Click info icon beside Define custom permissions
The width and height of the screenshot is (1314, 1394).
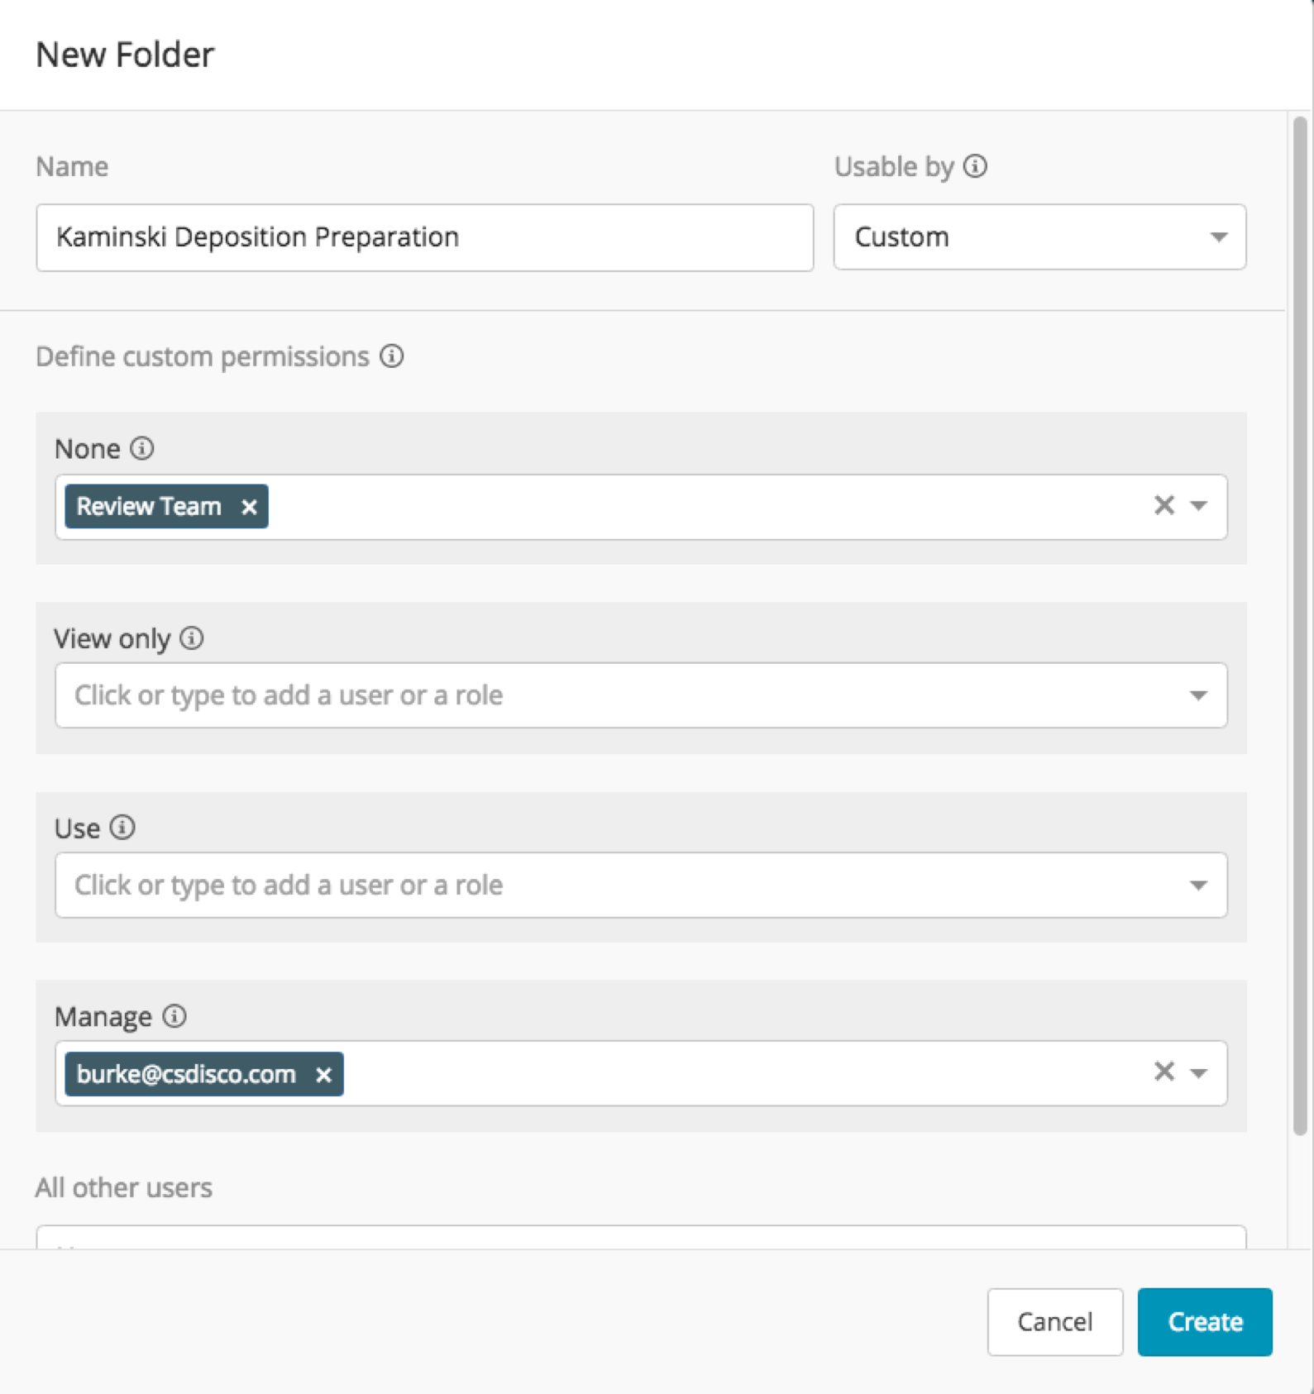coord(392,356)
